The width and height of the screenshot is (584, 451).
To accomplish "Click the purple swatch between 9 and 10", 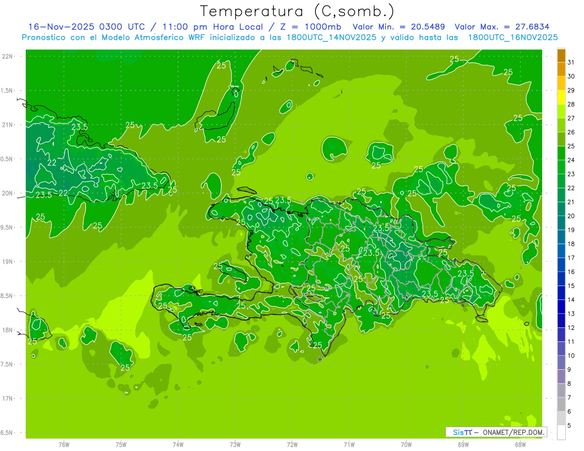I will pyautogui.click(x=561, y=363).
